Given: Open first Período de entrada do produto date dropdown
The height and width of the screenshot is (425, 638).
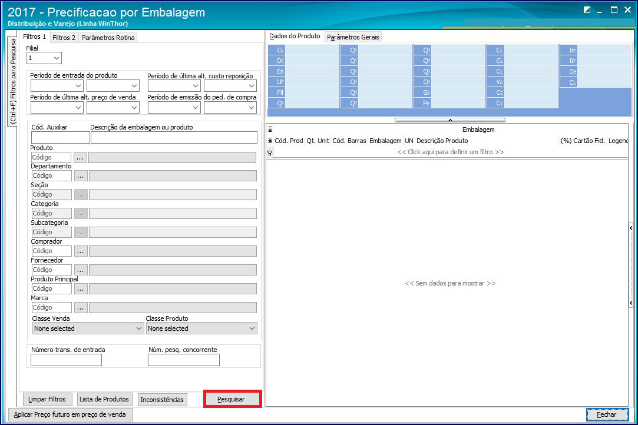Looking at the screenshot, I should coord(78,86).
